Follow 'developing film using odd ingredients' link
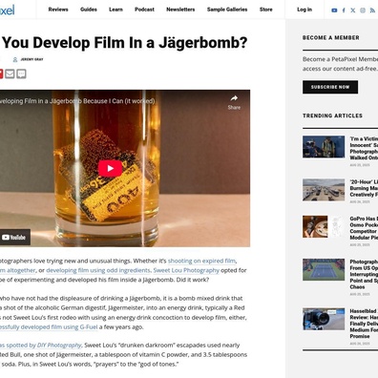Image resolution: width=378 pixels, height=378 pixels. (x=98, y=270)
